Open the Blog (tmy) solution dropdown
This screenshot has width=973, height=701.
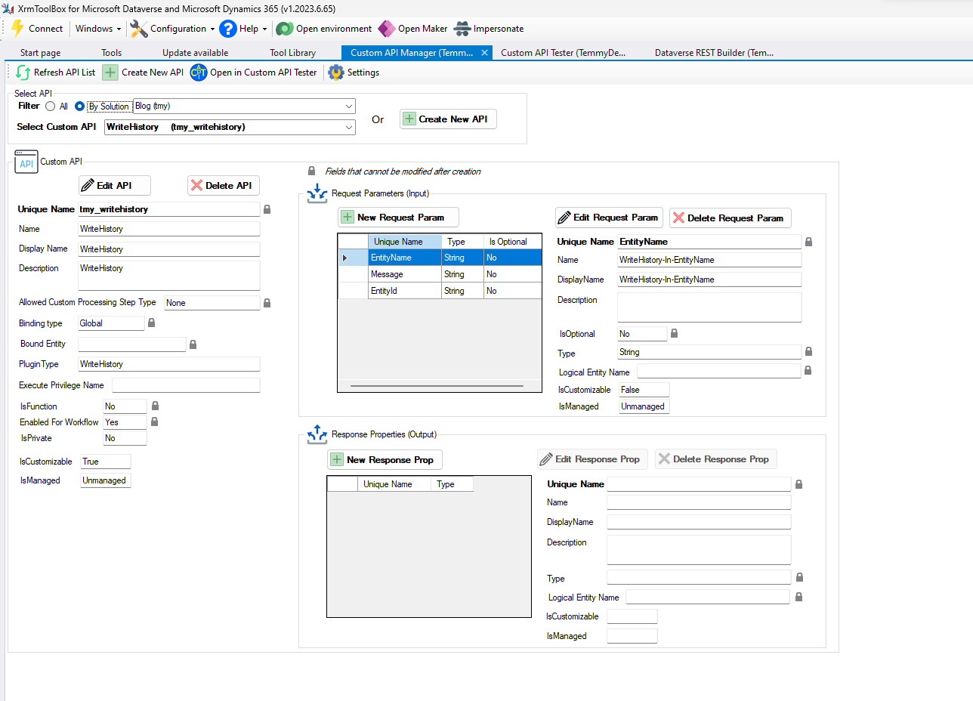(244, 107)
